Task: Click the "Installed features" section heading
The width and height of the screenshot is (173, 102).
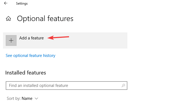Action: click(x=26, y=73)
